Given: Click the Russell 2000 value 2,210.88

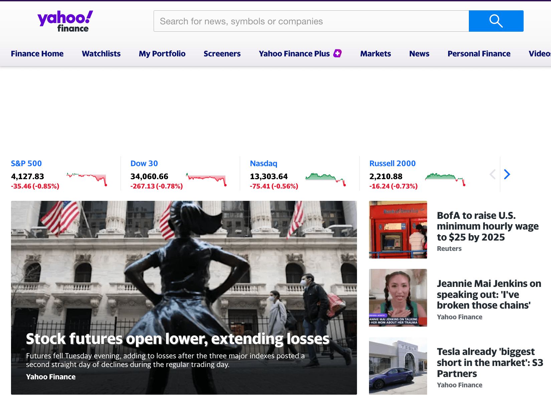Looking at the screenshot, I should (386, 176).
